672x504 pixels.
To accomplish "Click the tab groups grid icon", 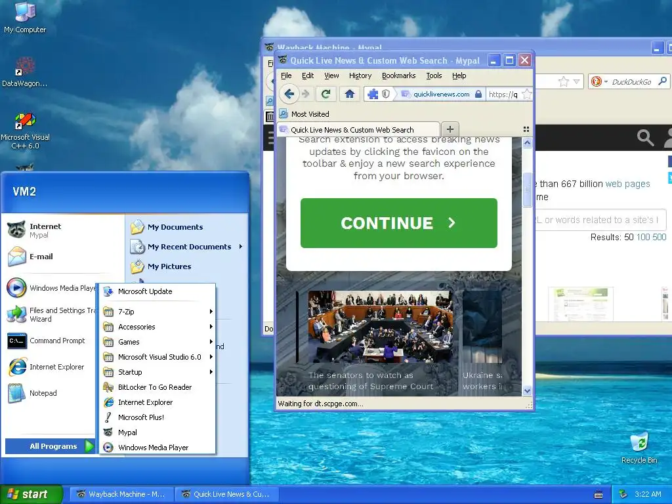I will pyautogui.click(x=526, y=129).
